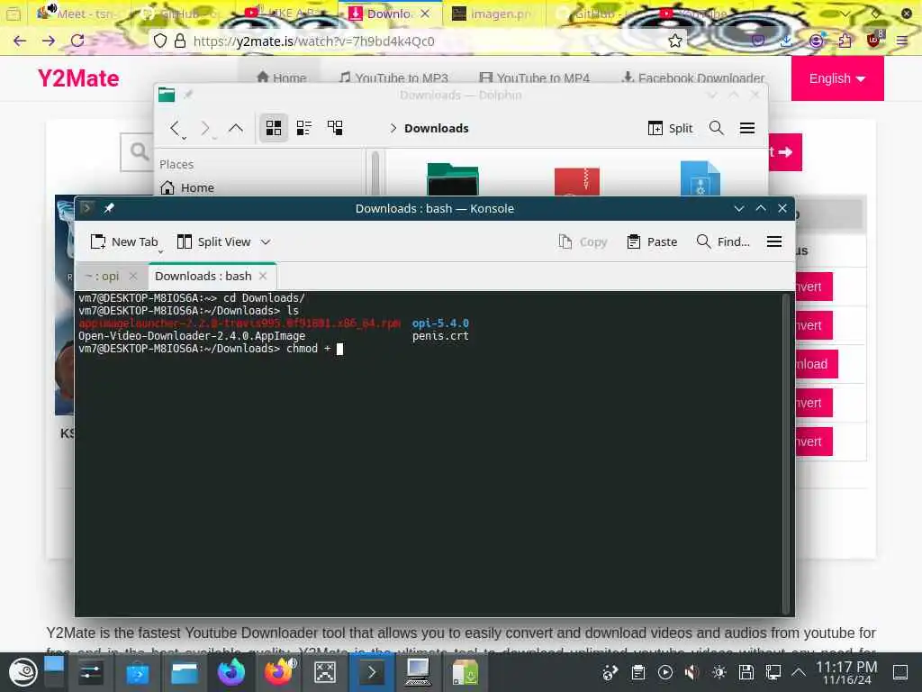This screenshot has width=922, height=692.
Task: Click breadcrumb chevron before Downloads
Action: pos(393,128)
